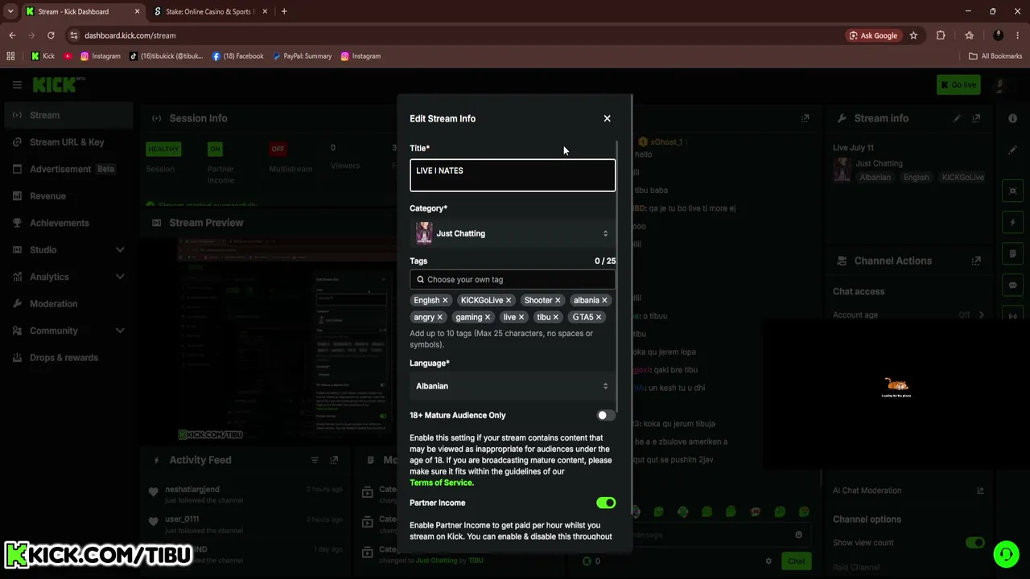Open Activity Feed filter icon
Screen dimensions: 1030x579
point(315,460)
